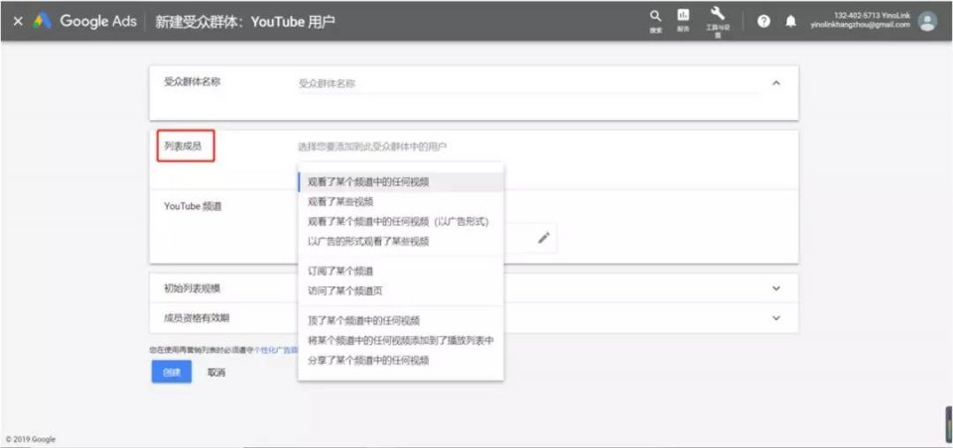
Task: Select 观看了某些视频 from the list
Action: pyautogui.click(x=340, y=202)
